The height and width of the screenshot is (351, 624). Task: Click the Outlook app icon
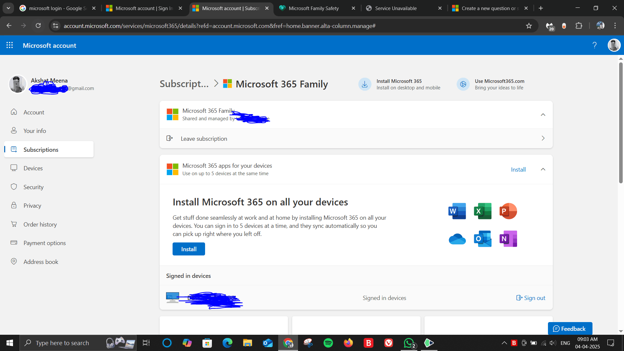tap(483, 239)
